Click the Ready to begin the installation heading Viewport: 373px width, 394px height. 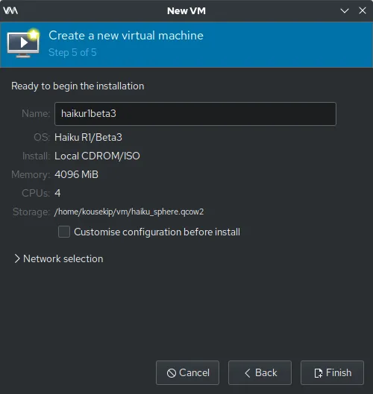click(78, 86)
